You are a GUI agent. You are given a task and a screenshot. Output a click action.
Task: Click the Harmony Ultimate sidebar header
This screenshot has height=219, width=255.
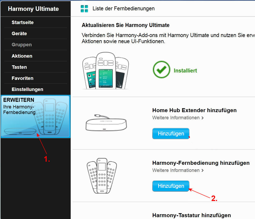pos(33,9)
